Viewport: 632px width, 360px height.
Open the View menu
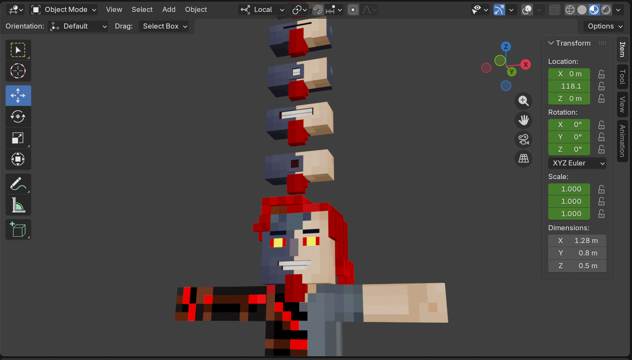coord(114,10)
